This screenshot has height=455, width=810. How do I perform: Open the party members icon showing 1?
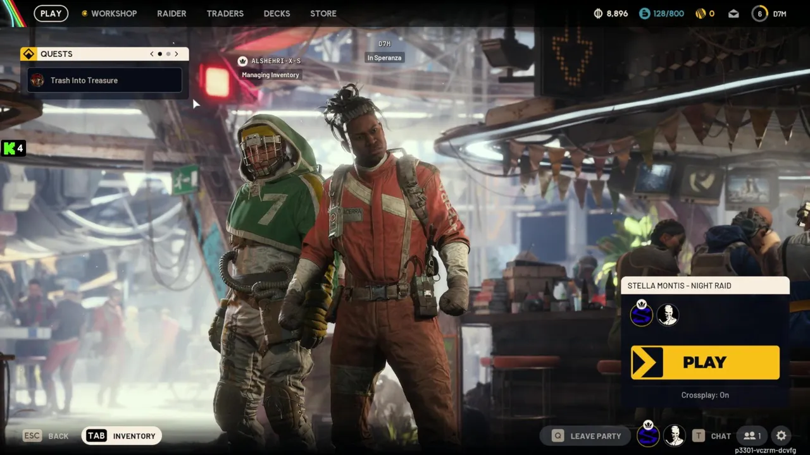click(x=752, y=435)
